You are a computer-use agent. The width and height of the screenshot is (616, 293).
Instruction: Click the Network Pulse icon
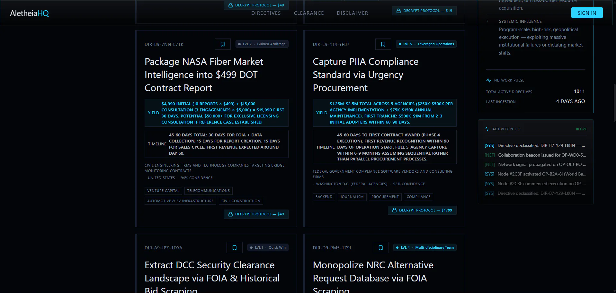(488, 80)
